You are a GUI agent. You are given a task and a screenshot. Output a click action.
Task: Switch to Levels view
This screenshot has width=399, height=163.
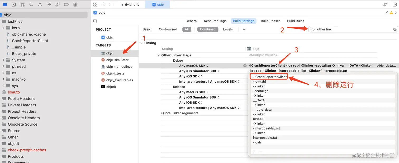(228, 29)
